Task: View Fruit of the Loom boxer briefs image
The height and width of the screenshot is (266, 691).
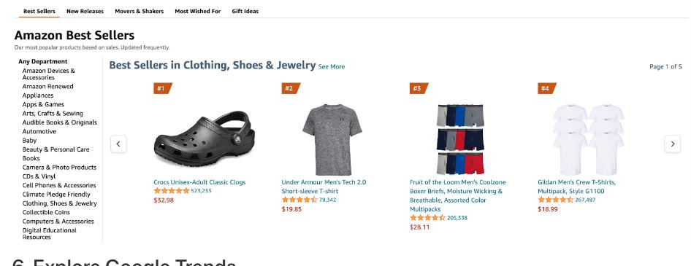Action: pyautogui.click(x=460, y=139)
